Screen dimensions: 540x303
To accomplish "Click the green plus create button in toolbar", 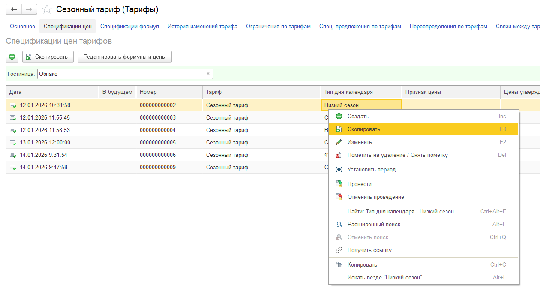I will (12, 57).
